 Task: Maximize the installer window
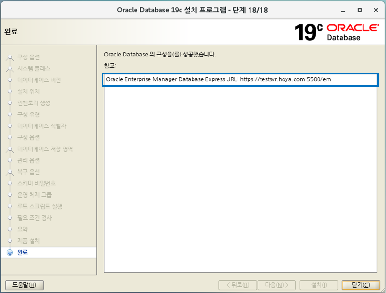click(360, 10)
